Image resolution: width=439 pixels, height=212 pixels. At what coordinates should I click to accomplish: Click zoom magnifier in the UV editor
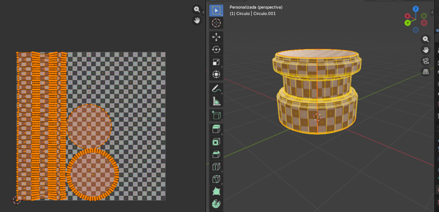tap(197, 9)
